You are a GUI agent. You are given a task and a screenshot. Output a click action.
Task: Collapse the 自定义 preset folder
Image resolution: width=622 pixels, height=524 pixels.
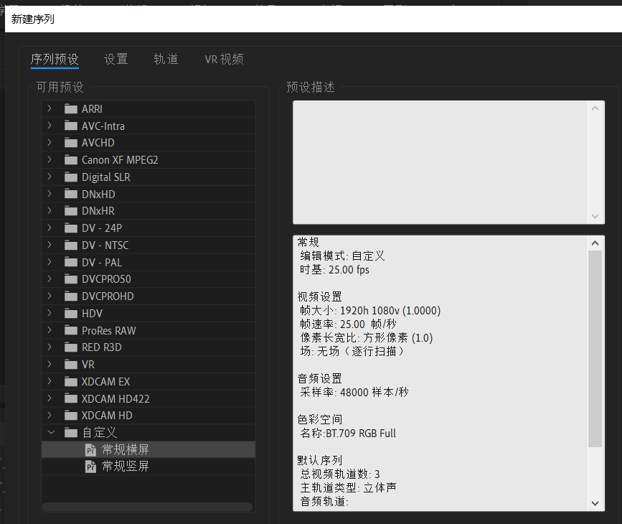tap(50, 433)
